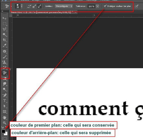Enable background swatch sampling option

point(39,6)
